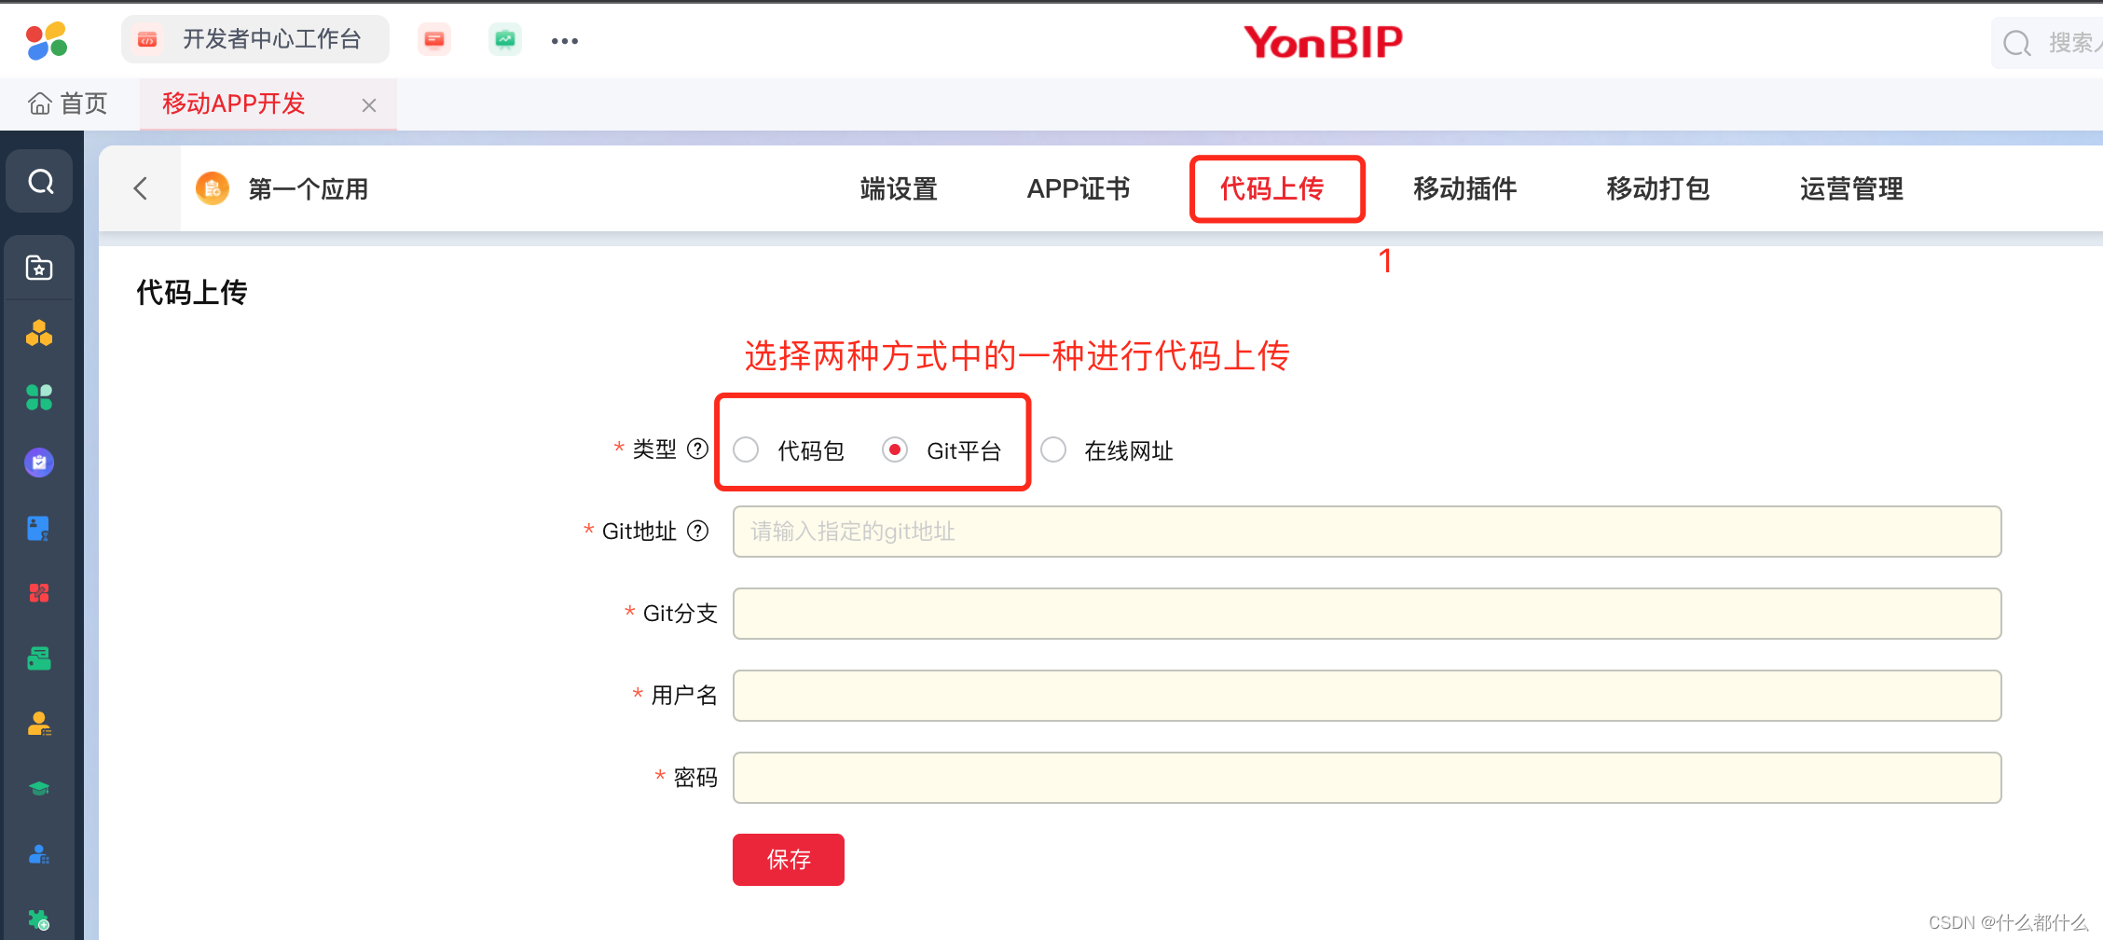
Task: Click the help icon next to 类型
Action: pos(697,449)
